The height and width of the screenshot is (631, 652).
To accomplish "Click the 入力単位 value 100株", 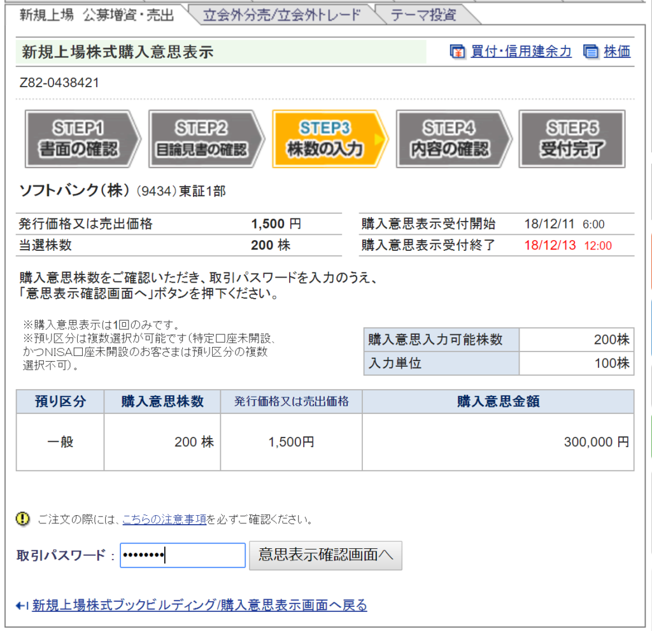I will [612, 363].
